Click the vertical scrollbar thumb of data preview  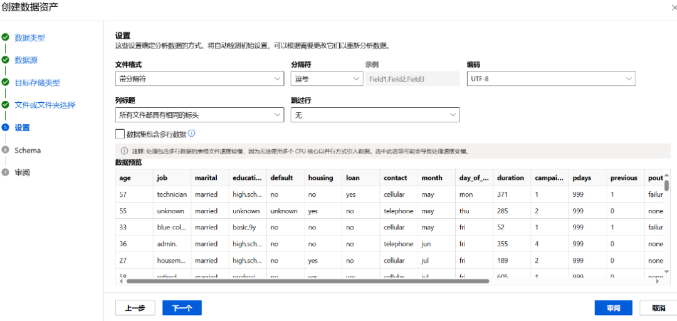click(666, 186)
